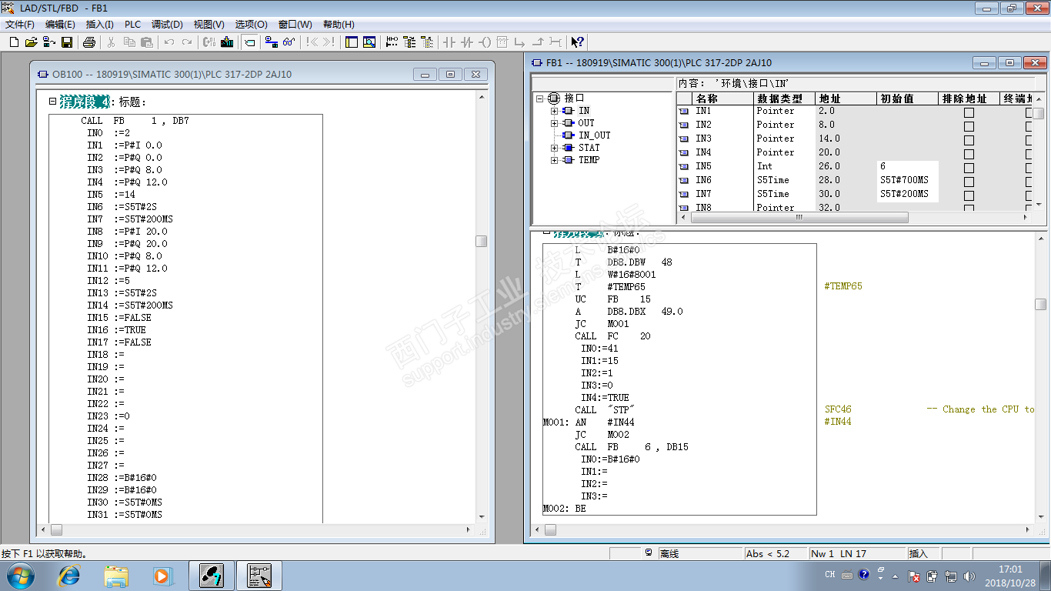
Task: Tick the exclusion address checkbox for IN1
Action: (969, 112)
